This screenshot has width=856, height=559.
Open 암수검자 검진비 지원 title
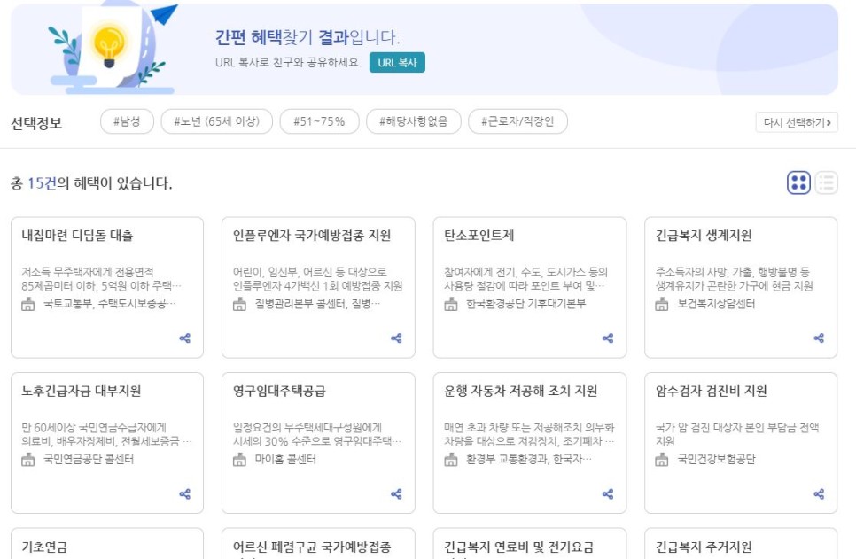click(711, 391)
